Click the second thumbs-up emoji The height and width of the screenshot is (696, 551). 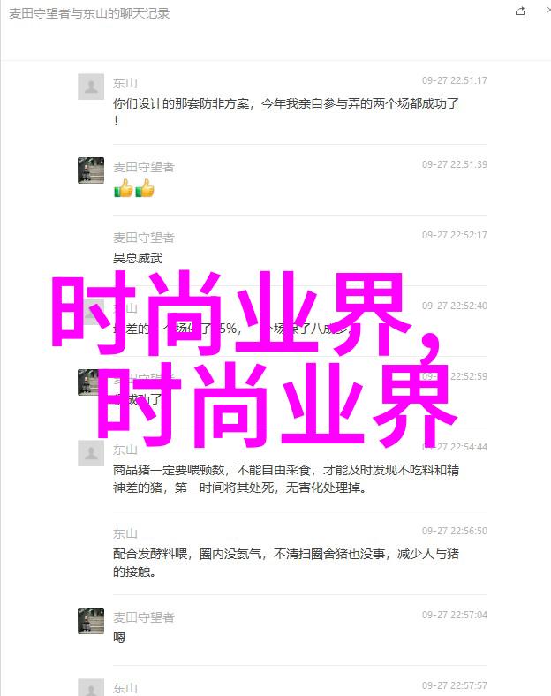(x=145, y=188)
